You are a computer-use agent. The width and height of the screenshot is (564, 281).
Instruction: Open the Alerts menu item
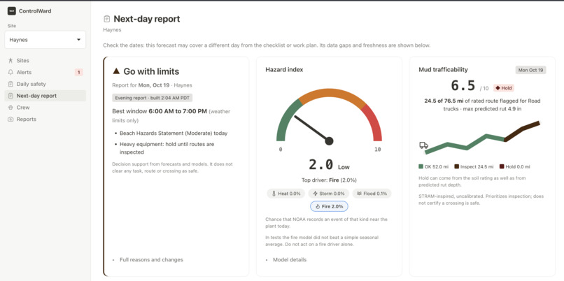coord(45,72)
